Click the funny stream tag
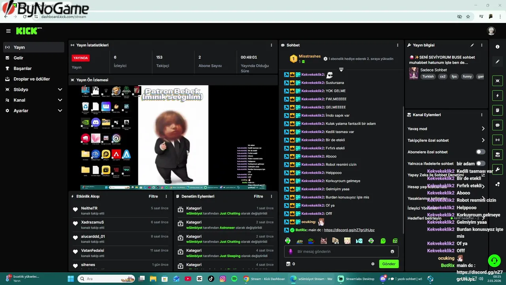The height and width of the screenshot is (285, 506). pyautogui.click(x=467, y=76)
